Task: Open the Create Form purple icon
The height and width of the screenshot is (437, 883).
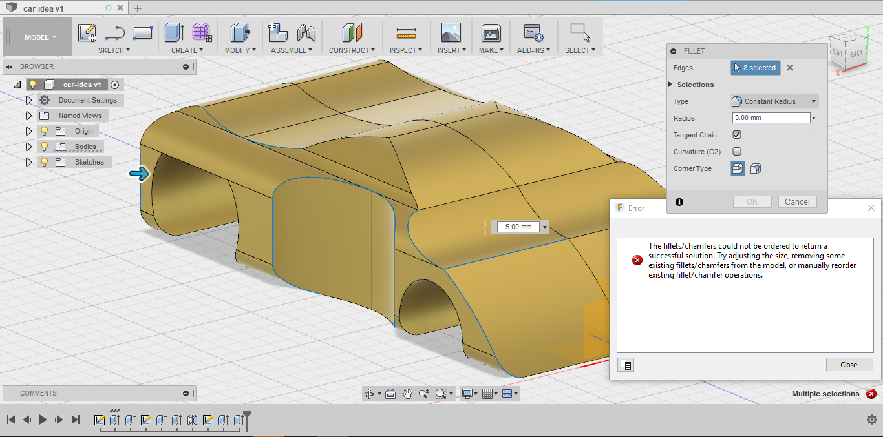Action: point(202,33)
